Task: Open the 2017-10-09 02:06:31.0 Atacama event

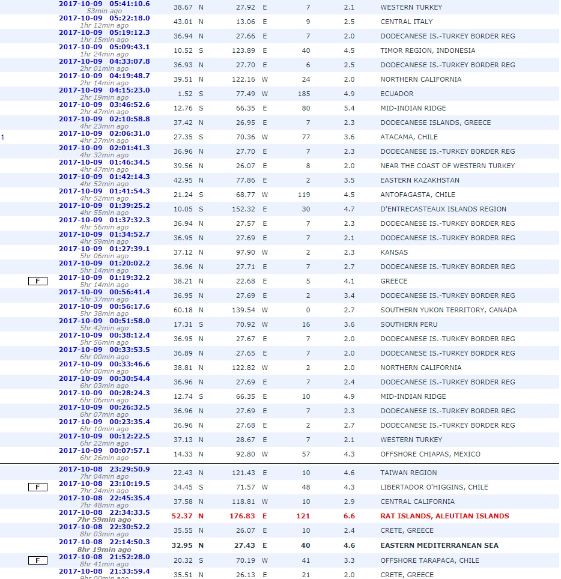Action: (x=105, y=133)
